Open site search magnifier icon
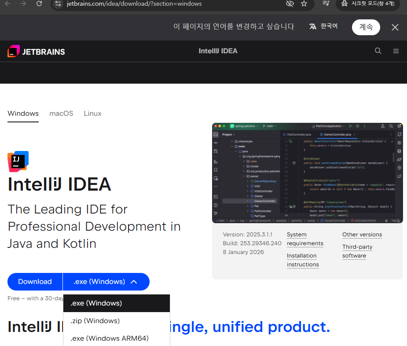 coord(378,51)
